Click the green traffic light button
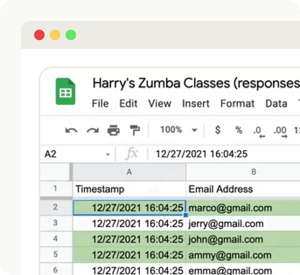The height and width of the screenshot is (275, 300). [x=70, y=35]
